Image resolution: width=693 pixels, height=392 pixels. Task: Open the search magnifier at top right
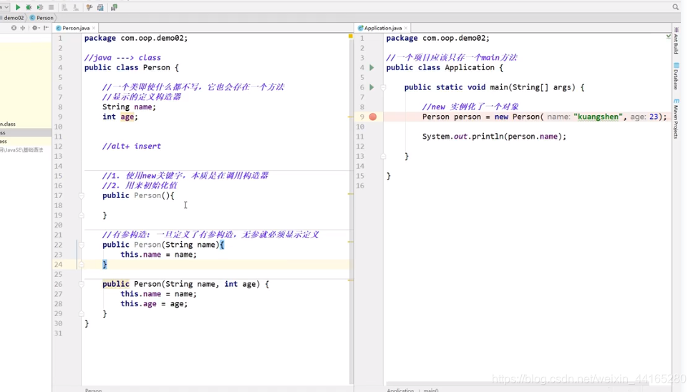(675, 6)
